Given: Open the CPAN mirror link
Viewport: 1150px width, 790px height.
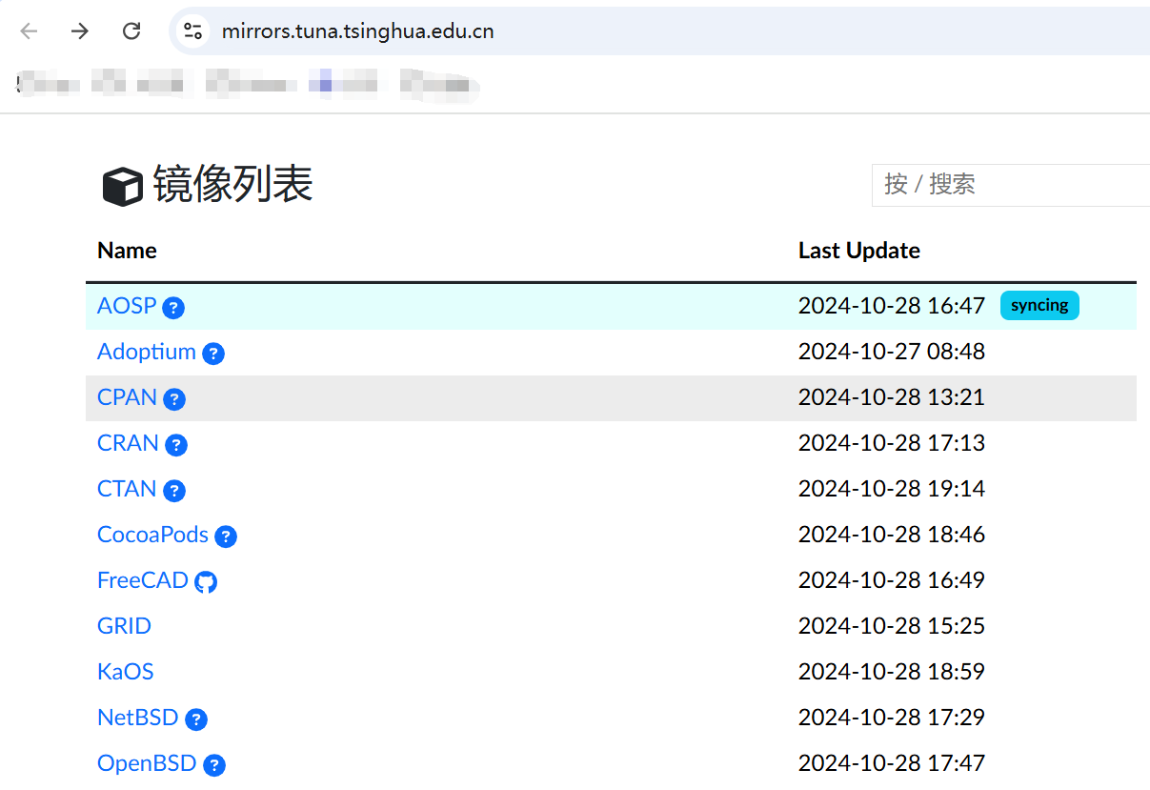Looking at the screenshot, I should click(x=127, y=397).
